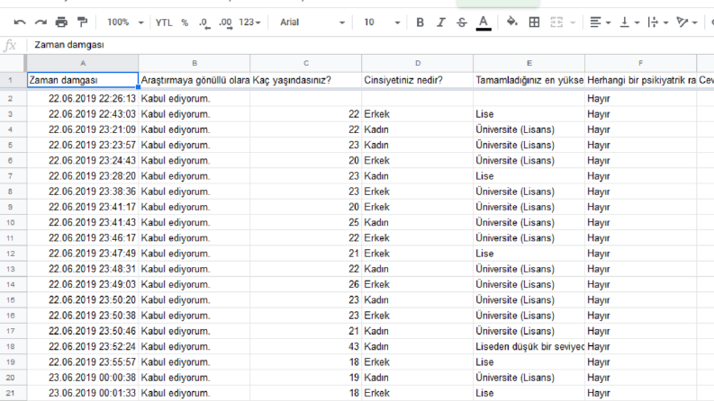The image size is (714, 401).
Task: Undo the last action
Action: [20, 22]
